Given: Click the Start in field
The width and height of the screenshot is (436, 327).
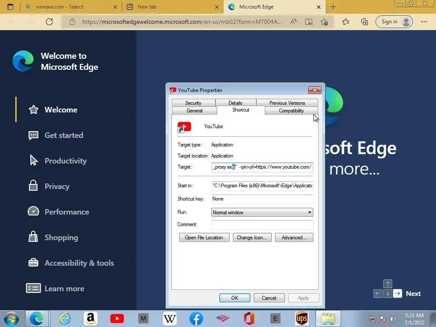Looking at the screenshot, I should point(262,186).
